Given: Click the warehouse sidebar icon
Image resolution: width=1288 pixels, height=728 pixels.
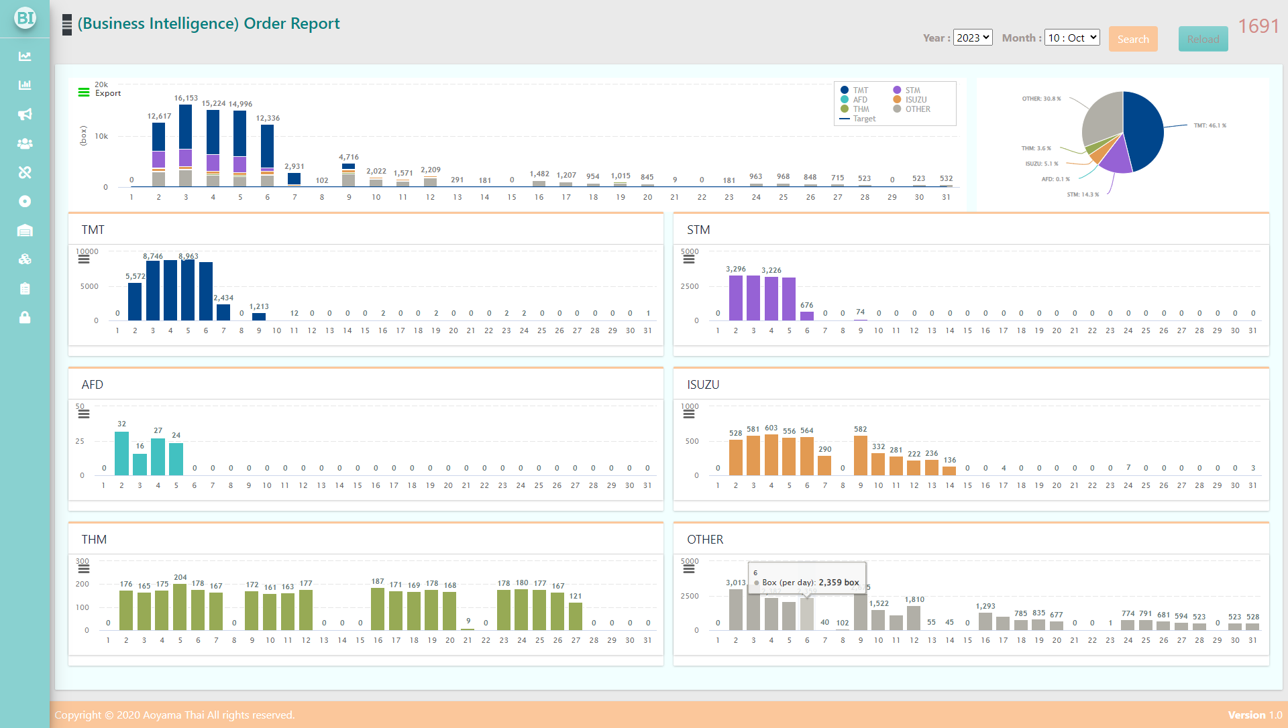Looking at the screenshot, I should pos(25,231).
